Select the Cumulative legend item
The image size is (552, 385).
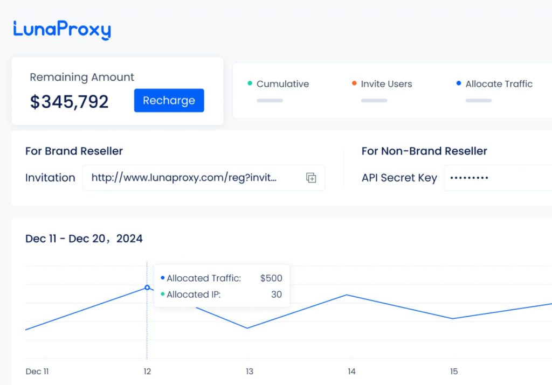point(278,84)
